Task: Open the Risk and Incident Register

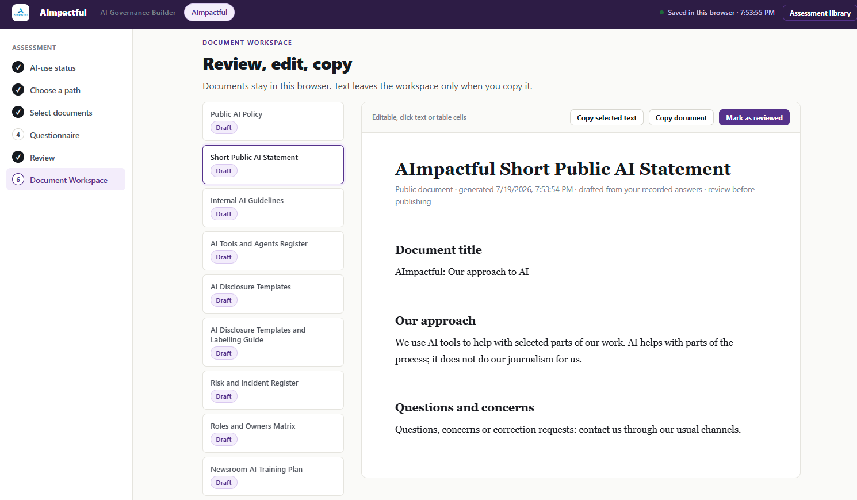Action: click(x=273, y=390)
